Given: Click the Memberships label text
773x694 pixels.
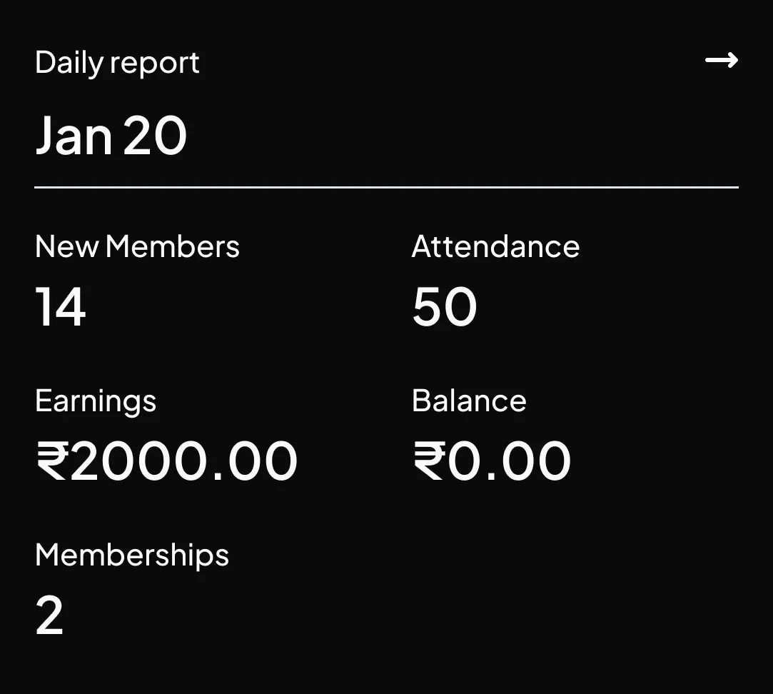Looking at the screenshot, I should coord(131,554).
